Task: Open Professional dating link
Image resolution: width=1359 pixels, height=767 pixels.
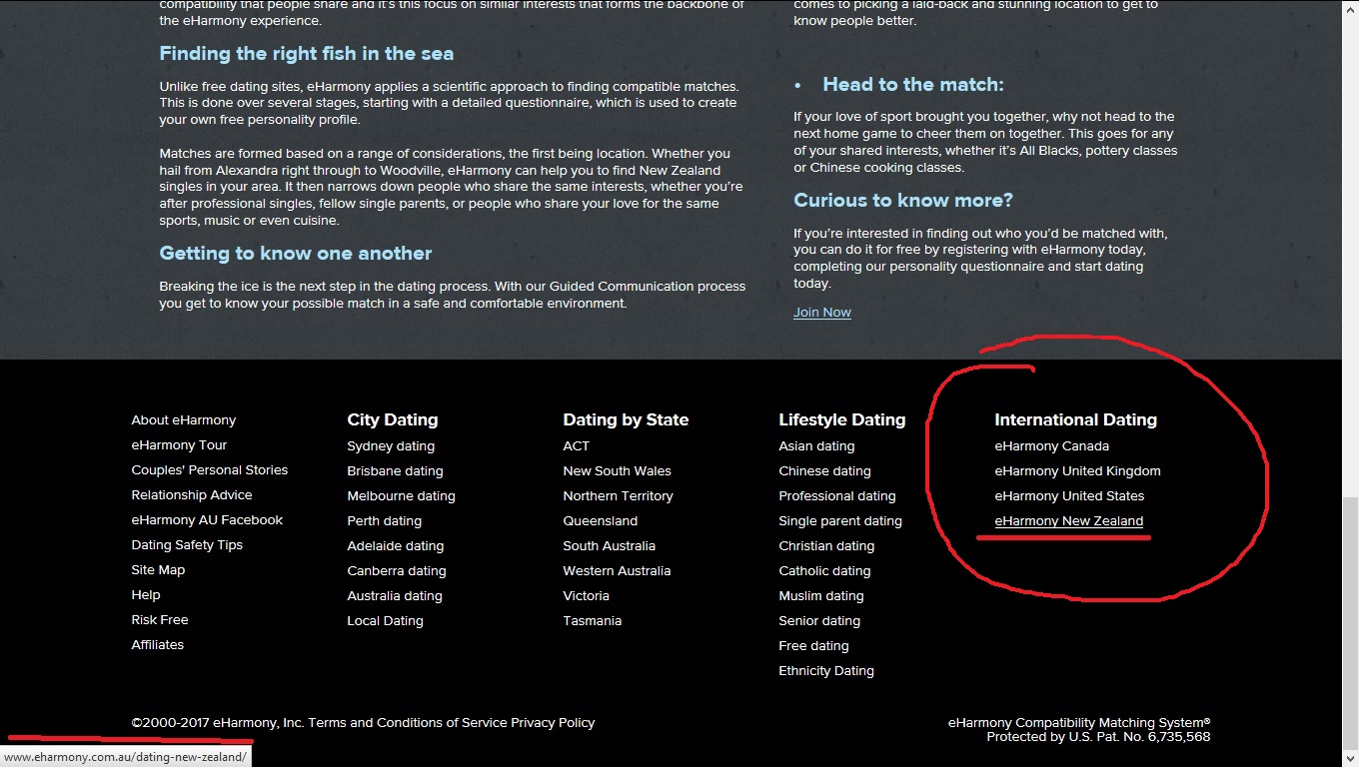Action: pyautogui.click(x=837, y=496)
